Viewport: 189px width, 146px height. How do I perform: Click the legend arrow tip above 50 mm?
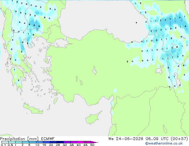pos(94,142)
